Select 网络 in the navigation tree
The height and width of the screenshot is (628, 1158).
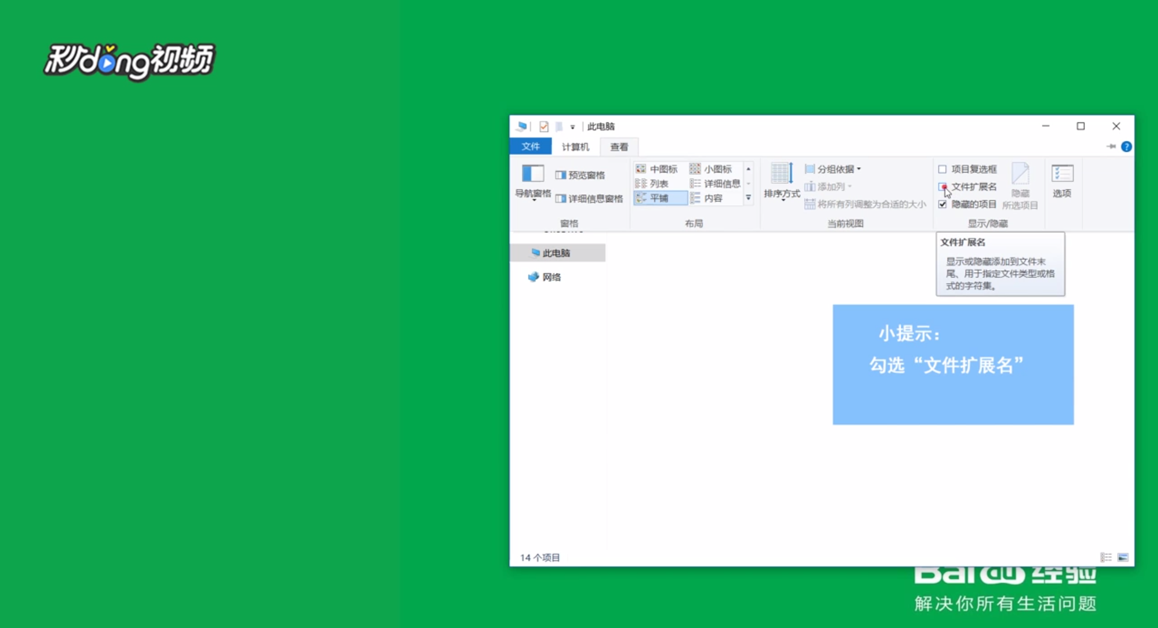[x=545, y=277]
